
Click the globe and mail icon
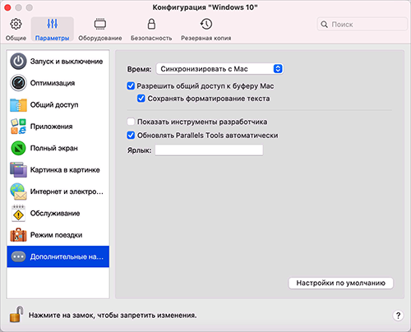click(18, 191)
